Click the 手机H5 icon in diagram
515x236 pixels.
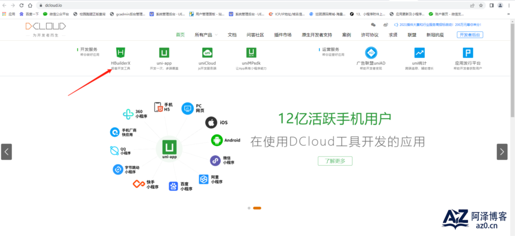158,107
